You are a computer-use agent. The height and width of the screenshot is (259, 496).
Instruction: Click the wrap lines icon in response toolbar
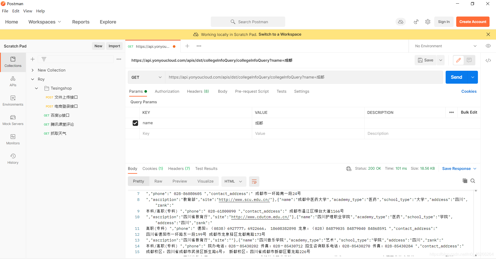pyautogui.click(x=254, y=181)
